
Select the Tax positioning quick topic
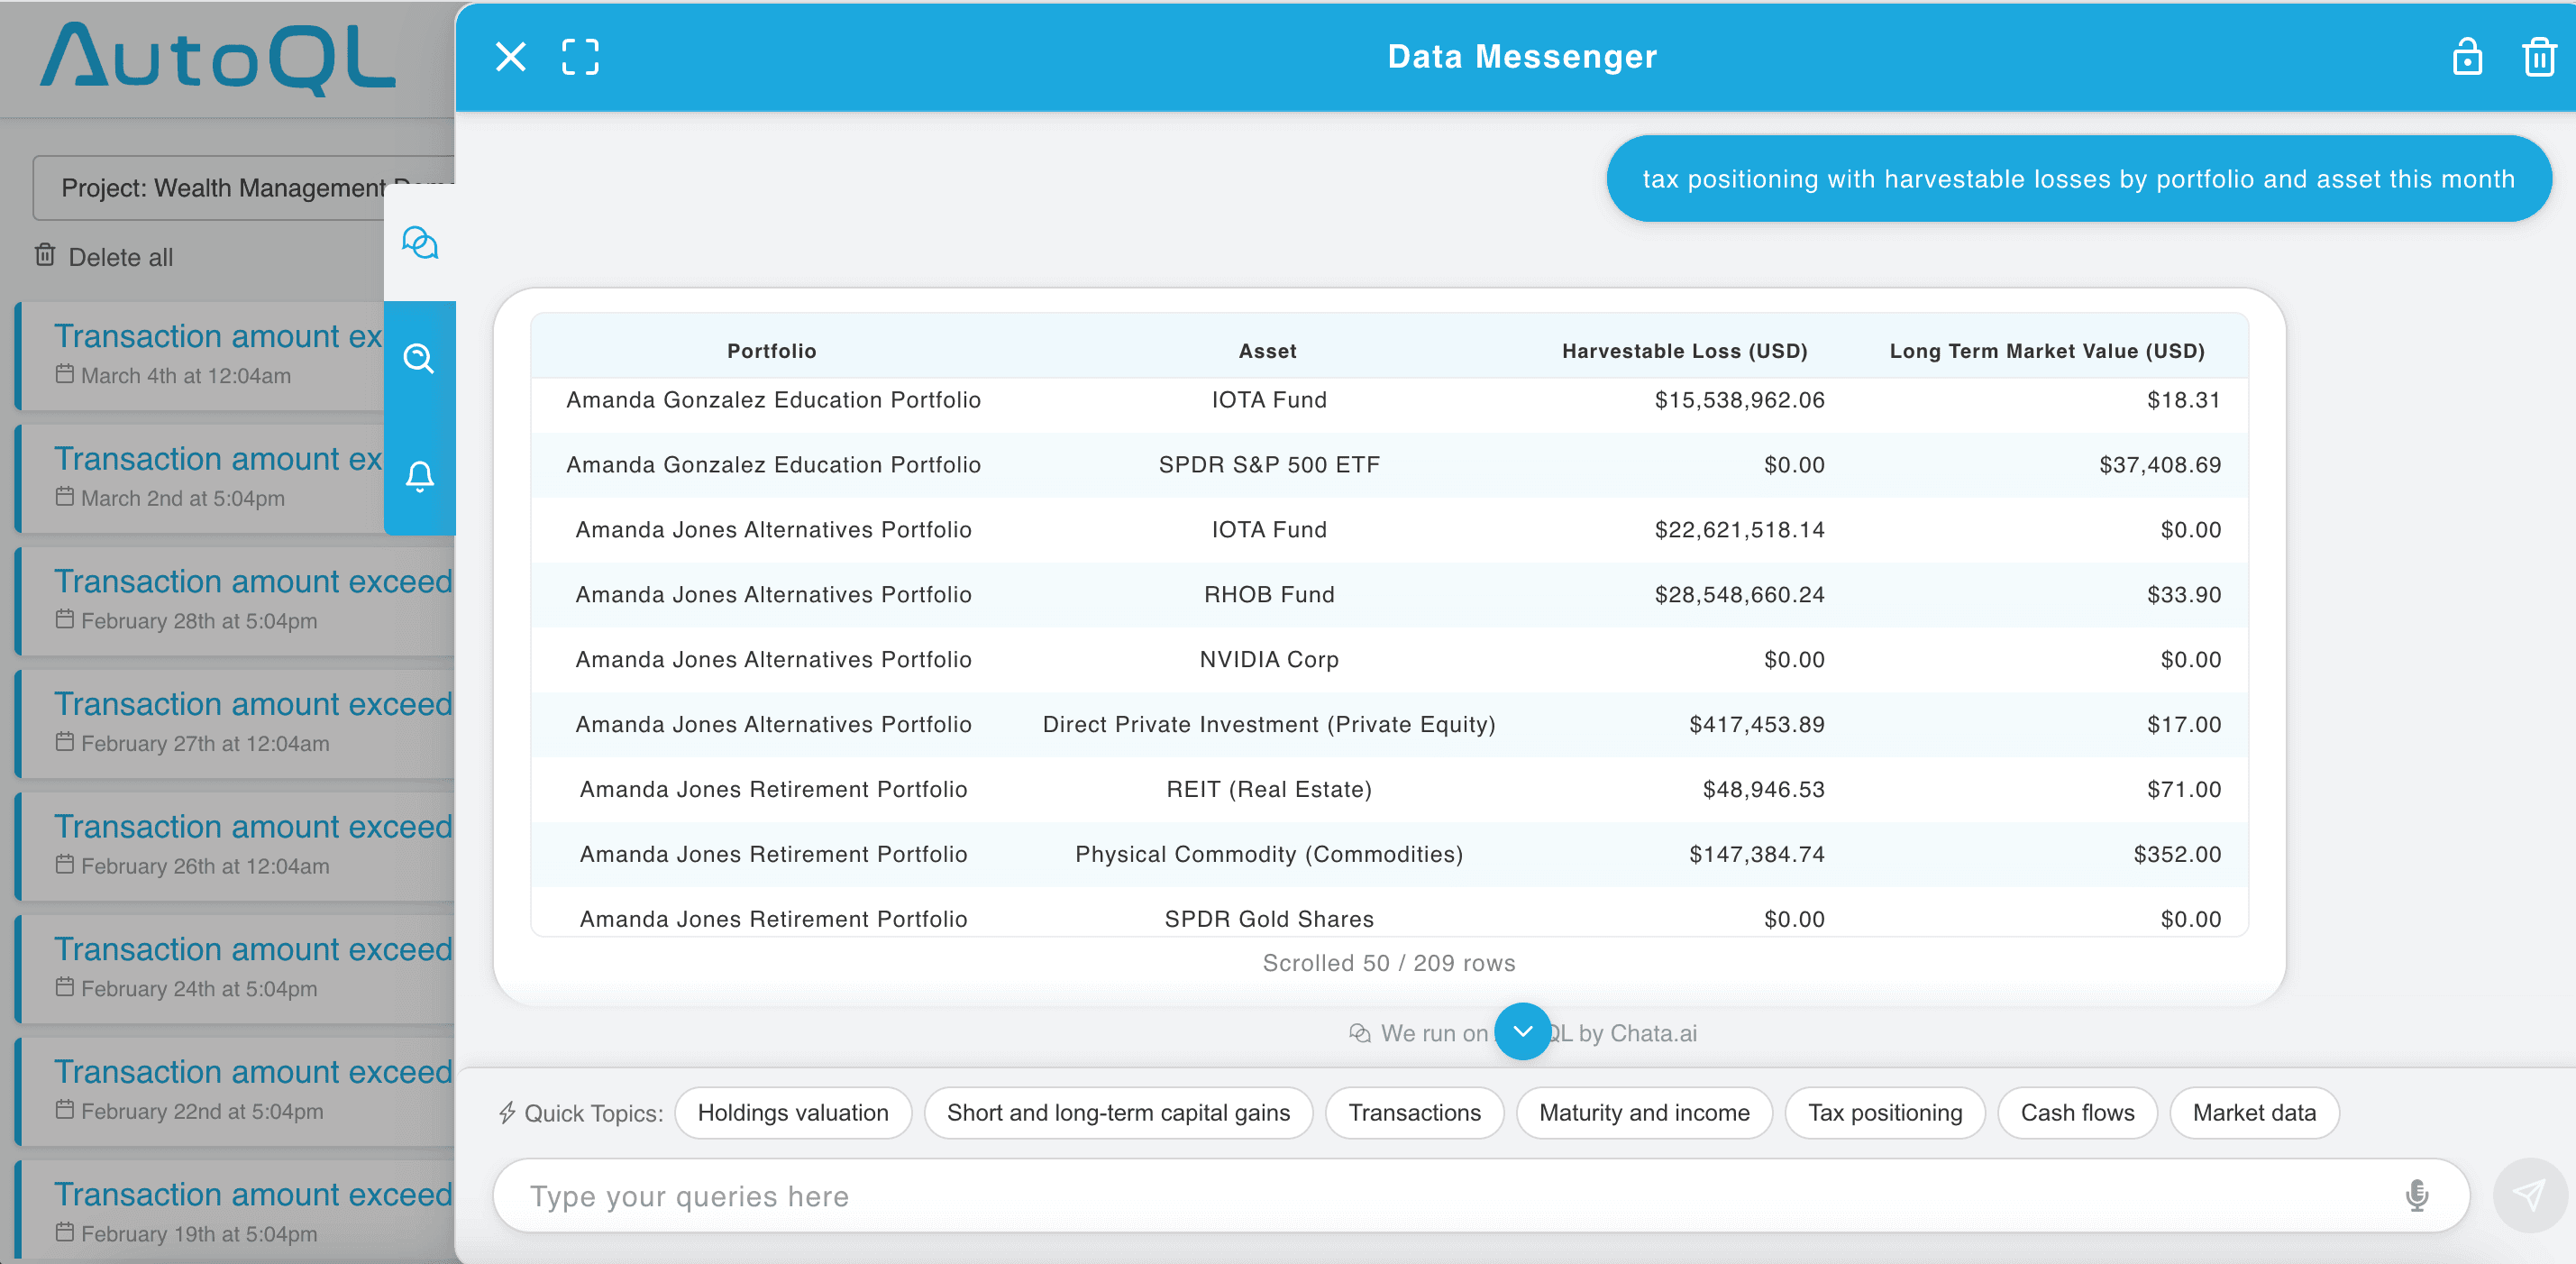1884,1113
